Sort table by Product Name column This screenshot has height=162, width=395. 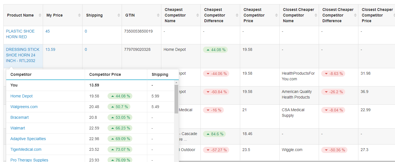[40, 15]
